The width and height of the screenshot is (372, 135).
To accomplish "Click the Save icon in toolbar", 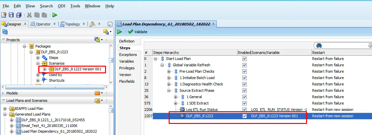I will (x=11, y=15).
